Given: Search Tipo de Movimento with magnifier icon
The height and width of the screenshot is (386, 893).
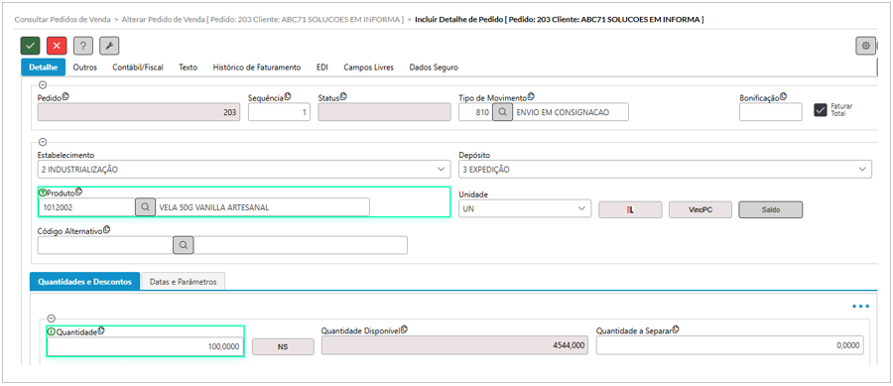Looking at the screenshot, I should [502, 113].
